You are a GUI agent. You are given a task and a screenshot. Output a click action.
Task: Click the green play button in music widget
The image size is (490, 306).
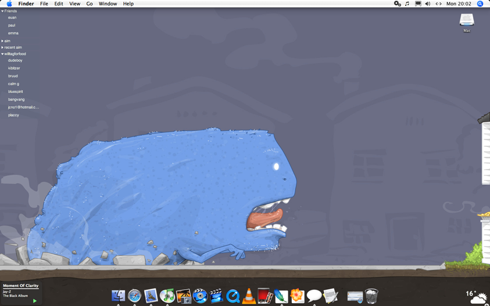(35, 301)
